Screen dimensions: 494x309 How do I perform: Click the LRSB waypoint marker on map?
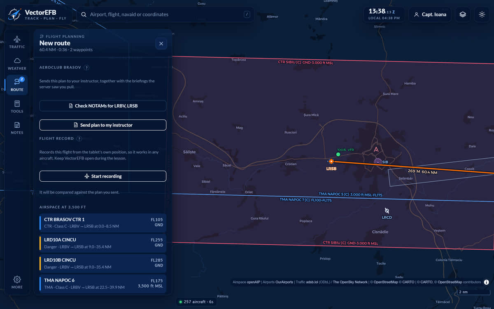(331, 162)
